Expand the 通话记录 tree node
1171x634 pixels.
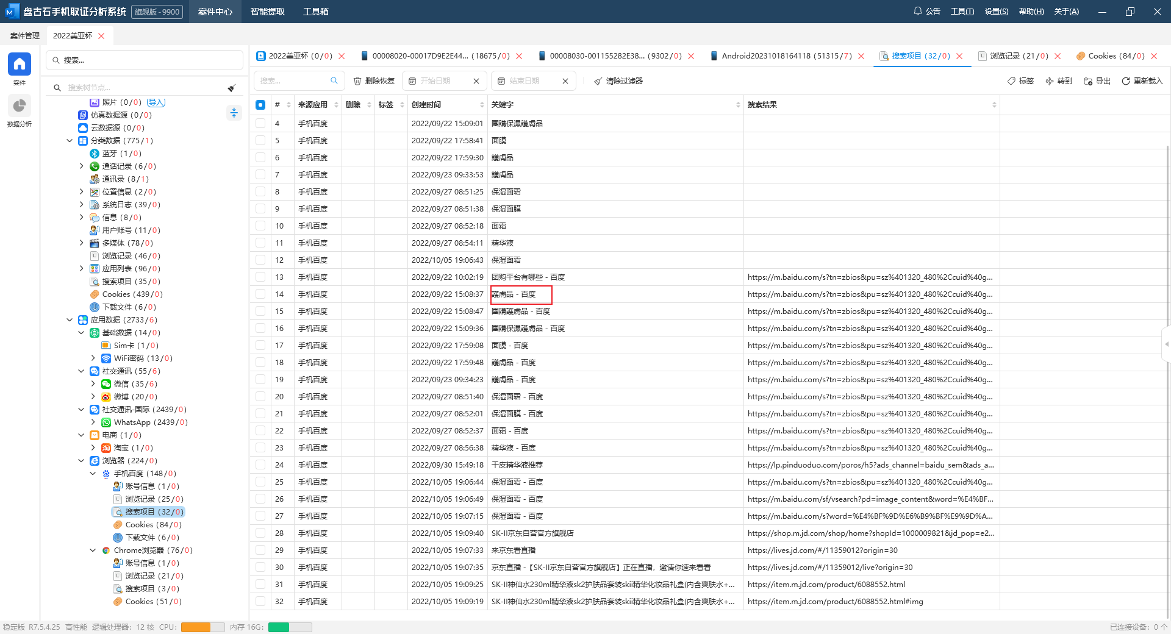tap(82, 166)
